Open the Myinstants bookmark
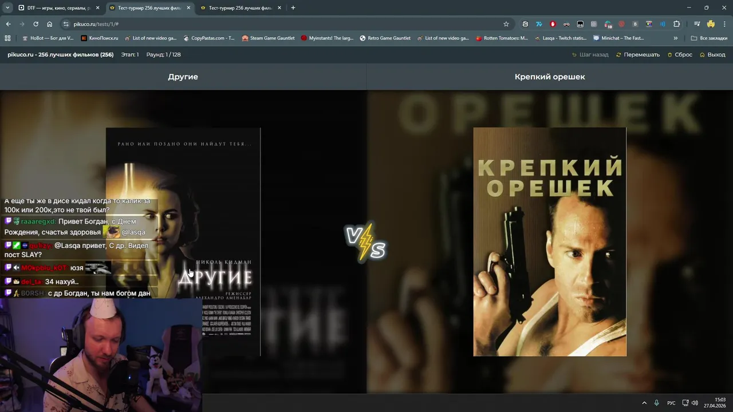 [x=327, y=38]
